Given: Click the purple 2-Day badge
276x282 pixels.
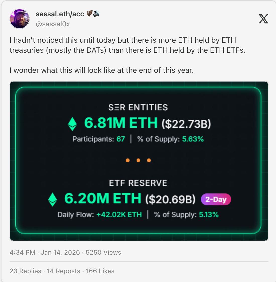Looking at the screenshot, I should 216,199.
